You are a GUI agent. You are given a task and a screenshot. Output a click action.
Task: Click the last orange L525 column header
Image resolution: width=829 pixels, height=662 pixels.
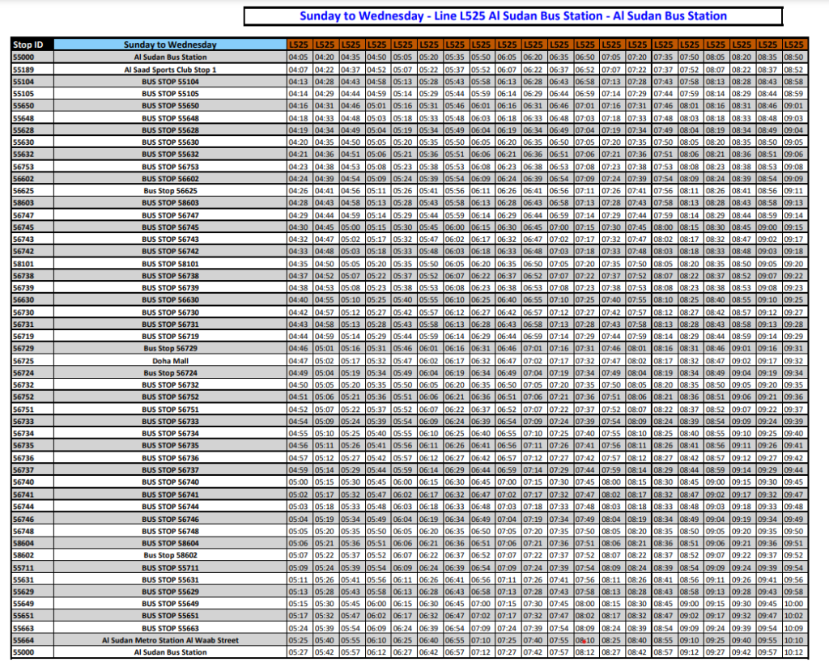pos(793,45)
